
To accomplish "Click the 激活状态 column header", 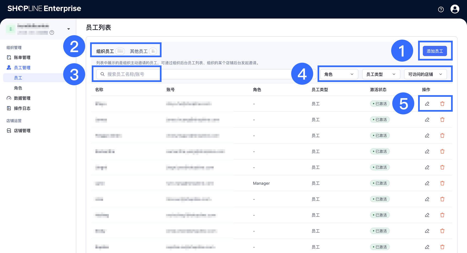I will coord(378,90).
